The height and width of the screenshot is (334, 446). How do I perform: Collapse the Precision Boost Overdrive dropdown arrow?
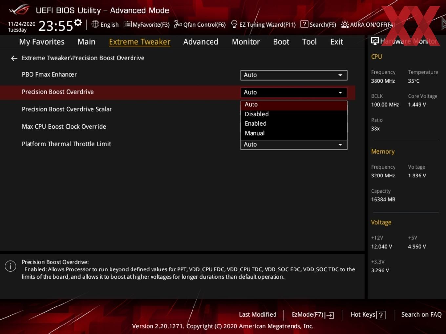340,93
